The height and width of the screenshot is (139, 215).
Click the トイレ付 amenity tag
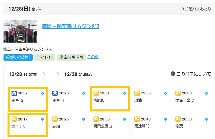click(45, 57)
